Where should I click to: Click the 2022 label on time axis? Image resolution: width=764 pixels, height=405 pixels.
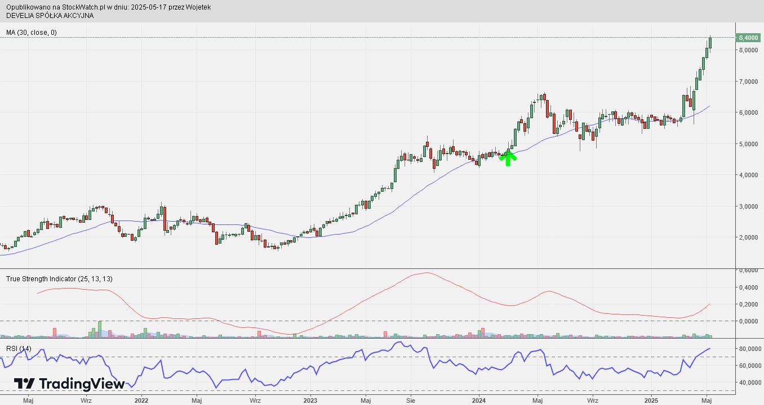click(x=141, y=400)
